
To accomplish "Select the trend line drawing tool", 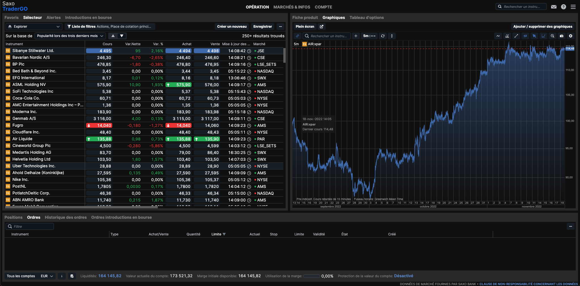I will pyautogui.click(x=516, y=36).
